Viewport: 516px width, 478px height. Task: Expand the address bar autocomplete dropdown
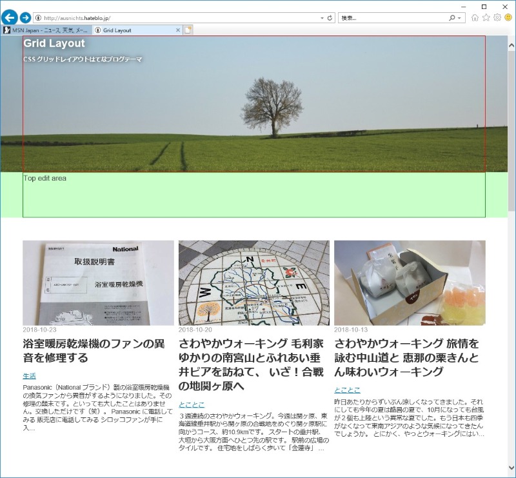click(x=322, y=18)
